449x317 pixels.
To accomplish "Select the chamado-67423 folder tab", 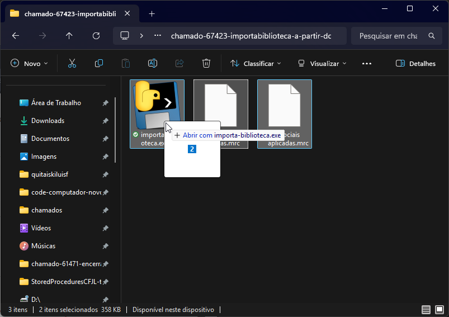I will (x=70, y=14).
